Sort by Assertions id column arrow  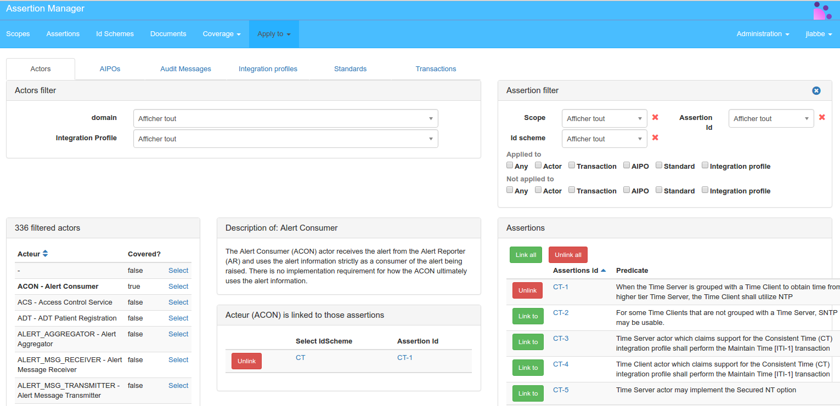point(604,270)
